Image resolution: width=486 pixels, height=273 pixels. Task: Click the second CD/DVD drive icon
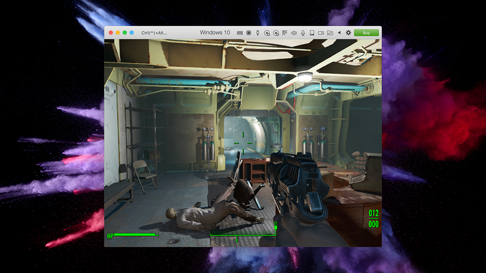pyautogui.click(x=276, y=33)
